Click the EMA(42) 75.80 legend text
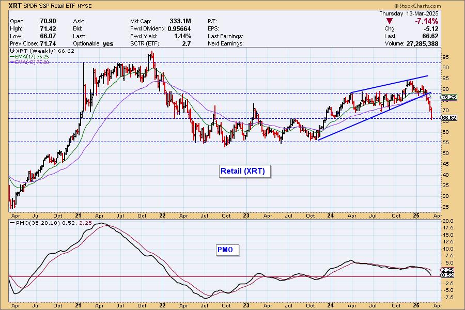This screenshot has width=465, height=310. (x=32, y=62)
